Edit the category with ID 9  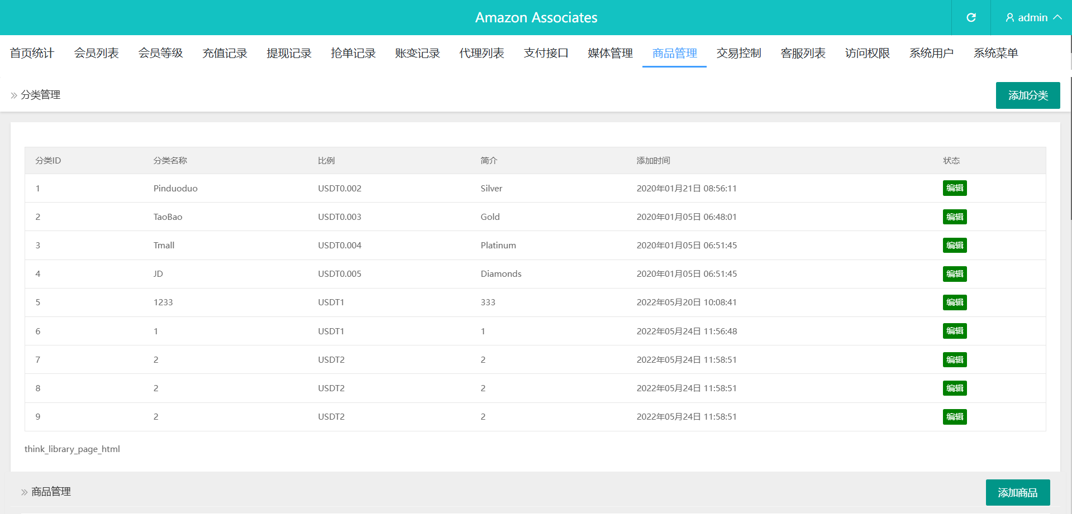pos(954,417)
